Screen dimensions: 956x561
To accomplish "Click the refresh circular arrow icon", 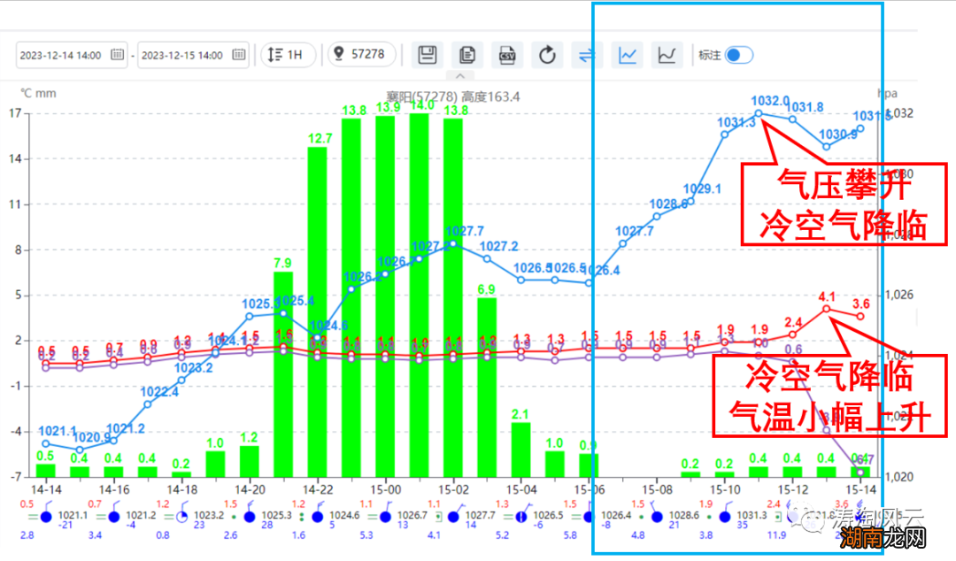I will (548, 55).
